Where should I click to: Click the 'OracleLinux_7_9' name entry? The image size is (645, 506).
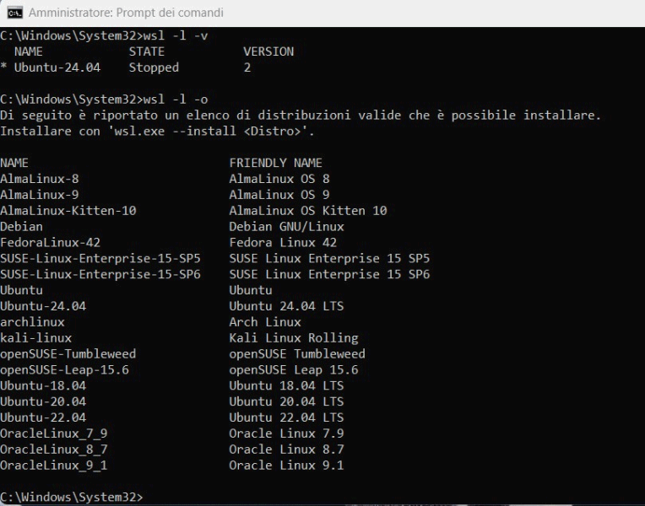point(54,433)
